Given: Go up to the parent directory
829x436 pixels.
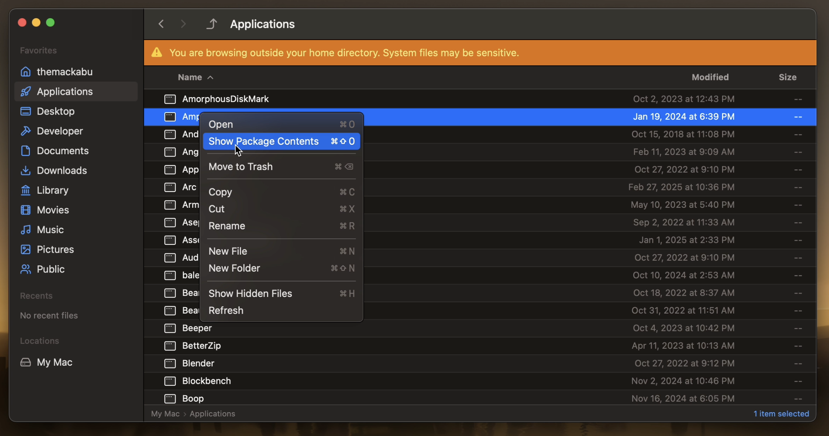Looking at the screenshot, I should tap(212, 24).
